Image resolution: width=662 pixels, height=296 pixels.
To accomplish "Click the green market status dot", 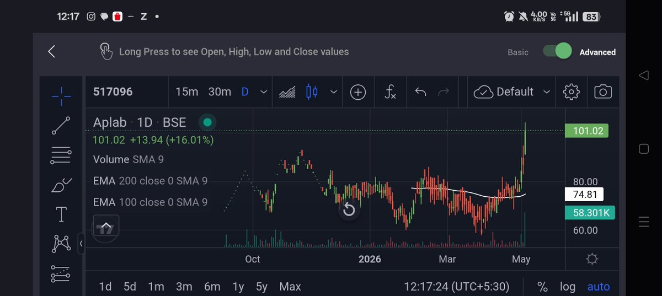I will pos(207,122).
